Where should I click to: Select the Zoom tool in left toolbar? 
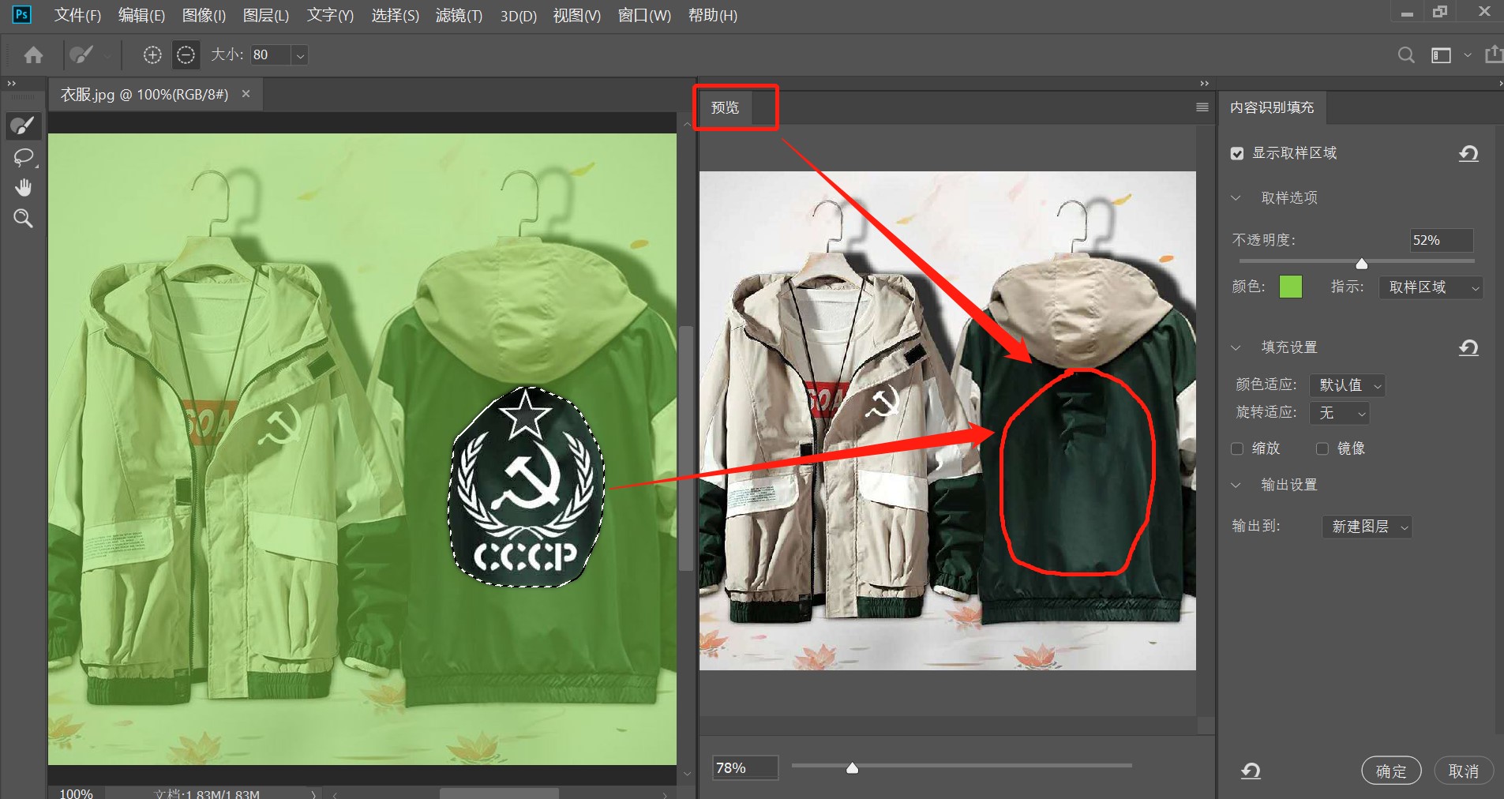(x=23, y=219)
